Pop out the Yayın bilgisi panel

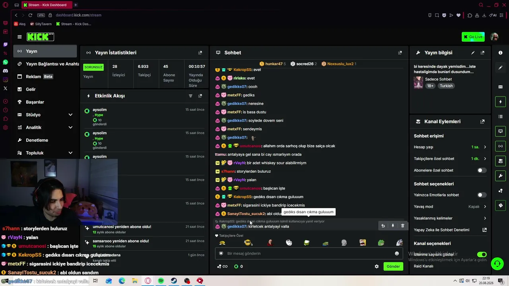pyautogui.click(x=482, y=52)
